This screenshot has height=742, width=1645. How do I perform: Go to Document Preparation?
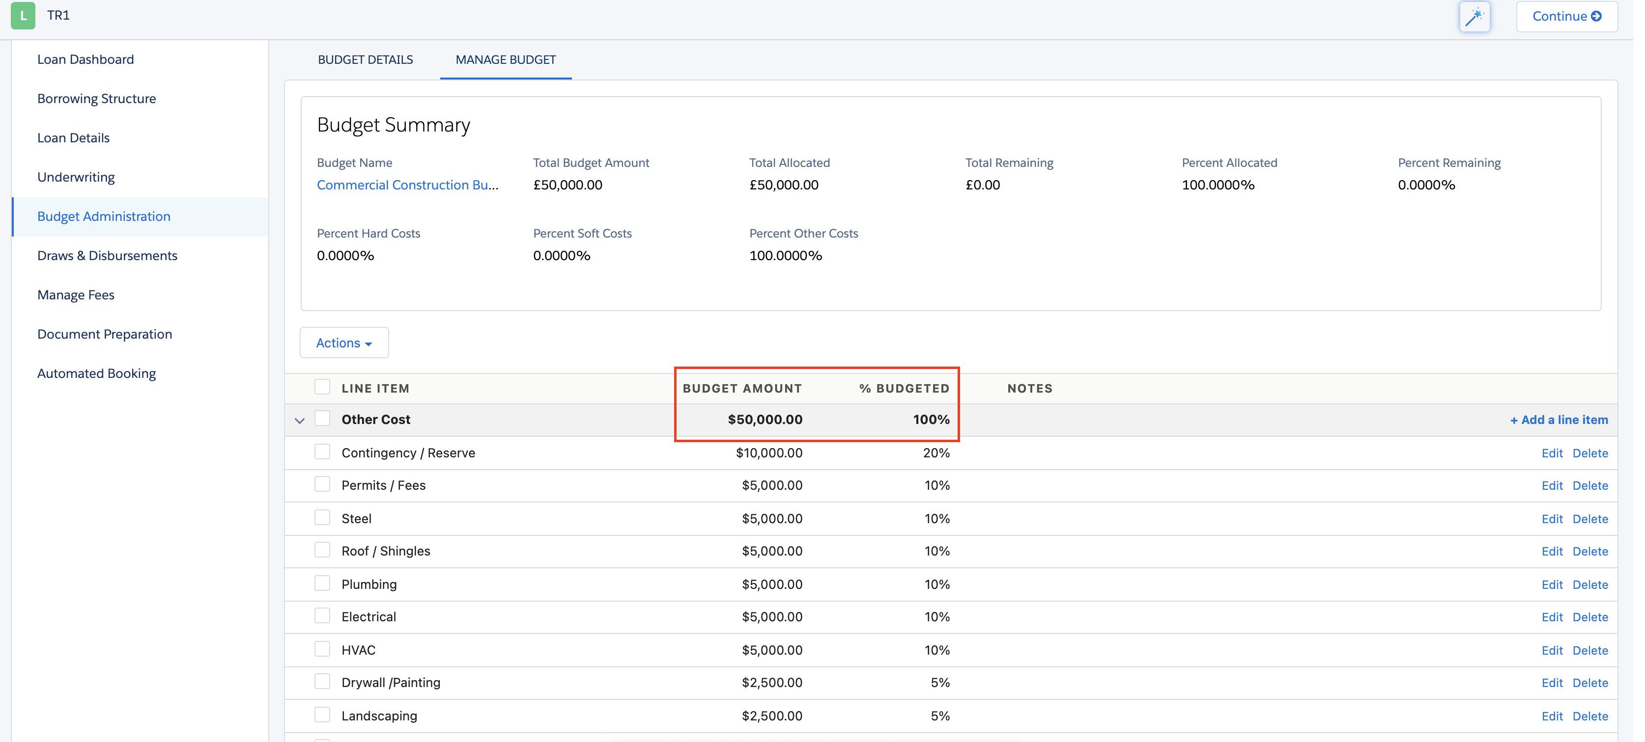(x=104, y=334)
